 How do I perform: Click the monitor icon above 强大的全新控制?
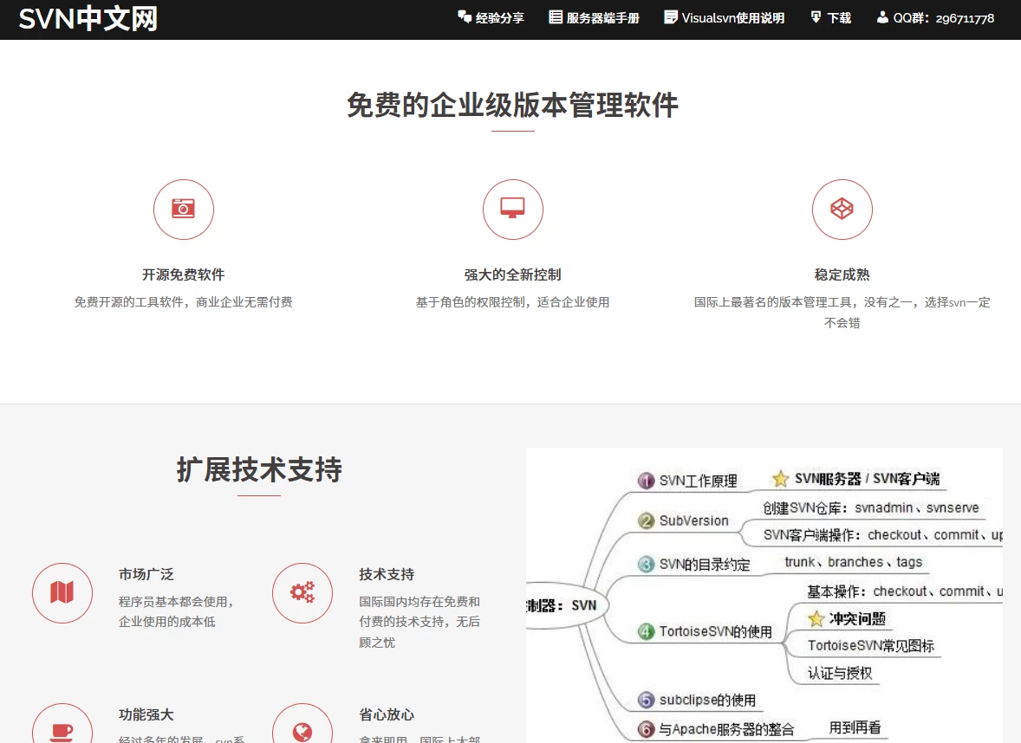(512, 209)
